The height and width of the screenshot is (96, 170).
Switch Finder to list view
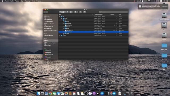click(63, 12)
